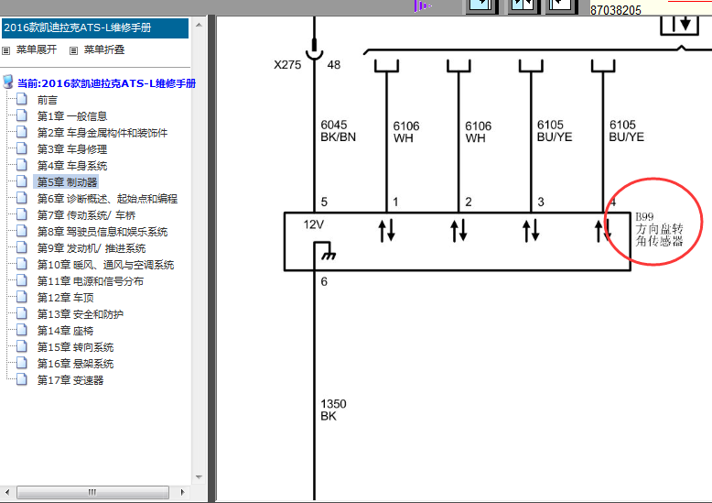Click the 6045 BK/BN wire label

(339, 131)
